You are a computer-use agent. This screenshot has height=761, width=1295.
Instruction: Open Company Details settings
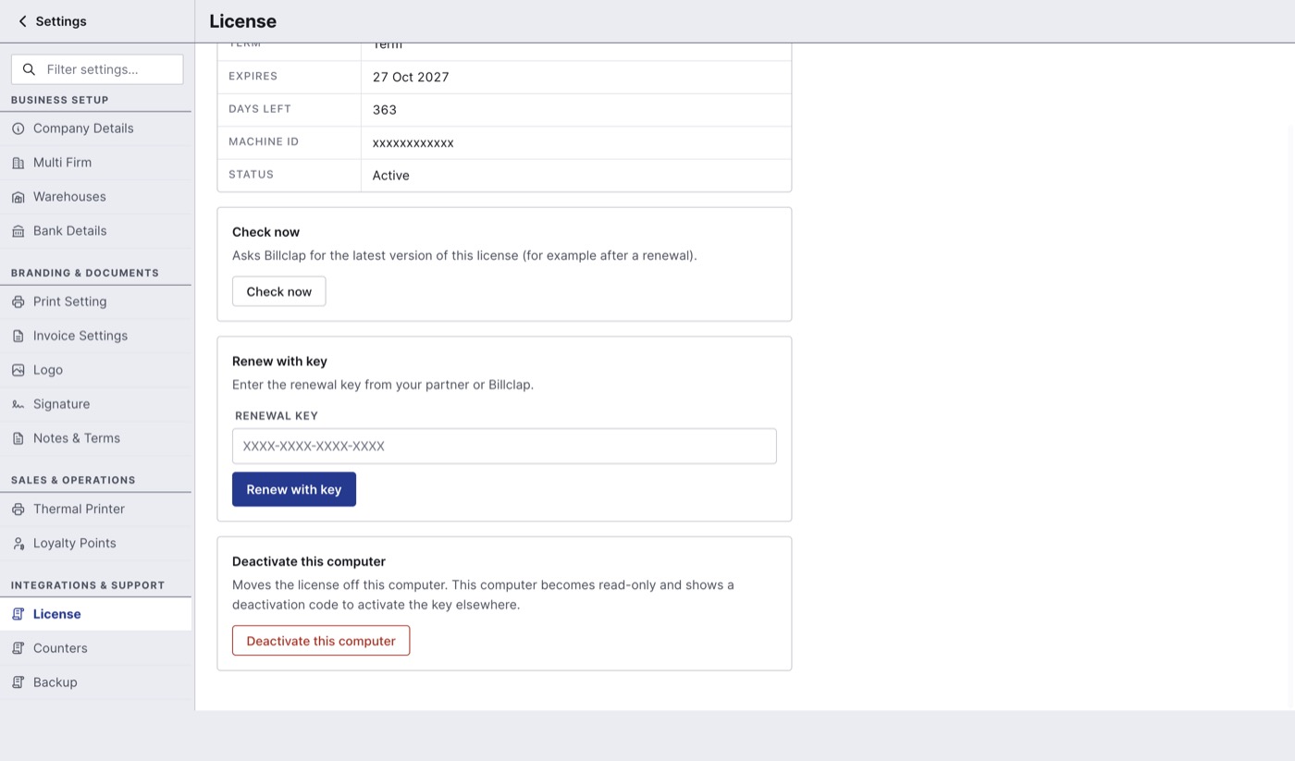tap(96, 129)
